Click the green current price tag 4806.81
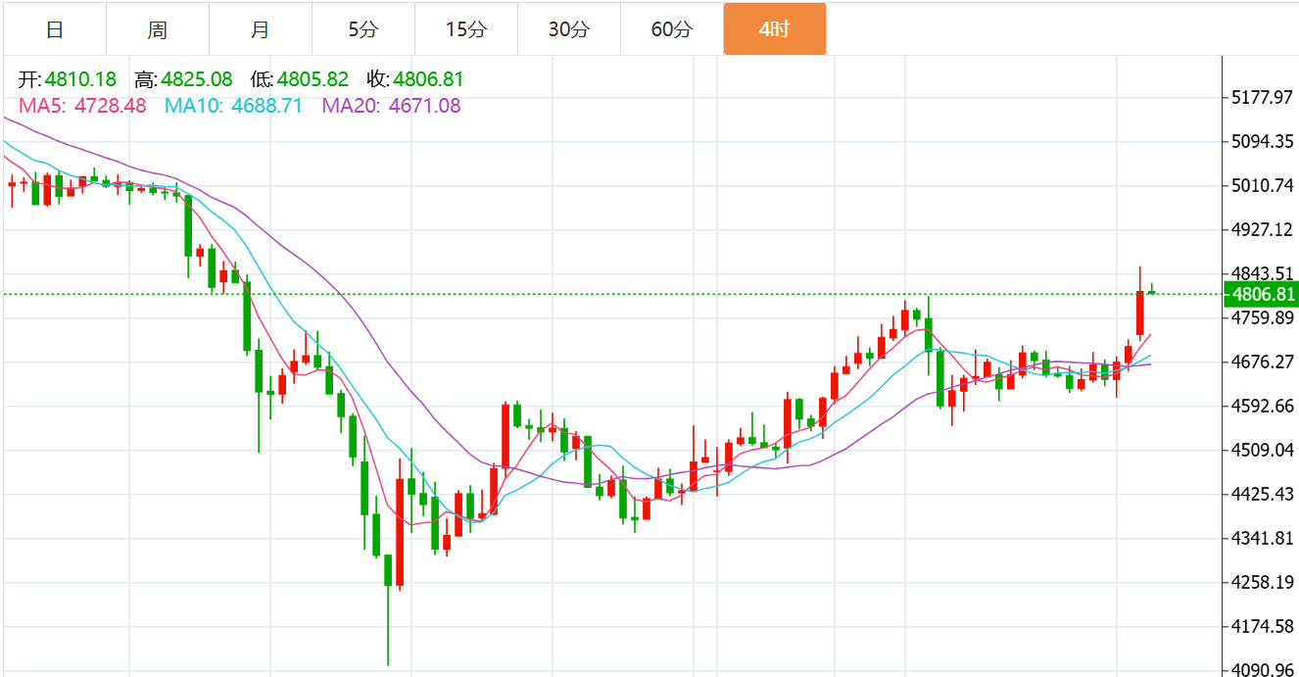 click(x=1264, y=294)
